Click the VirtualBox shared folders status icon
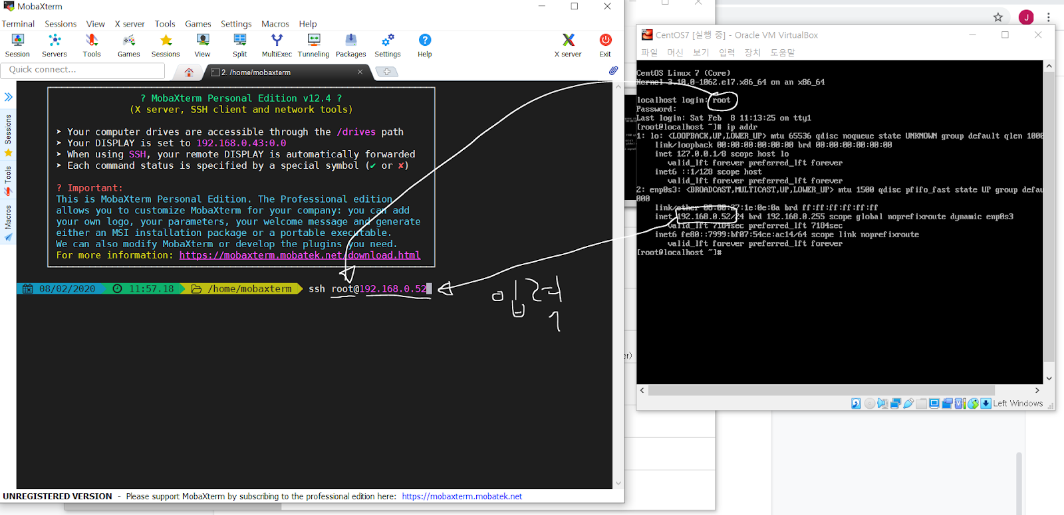Viewport: 1064px width, 515px height. tap(921, 403)
